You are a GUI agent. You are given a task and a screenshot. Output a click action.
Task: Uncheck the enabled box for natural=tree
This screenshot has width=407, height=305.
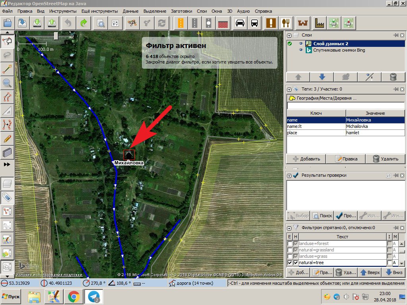[x=290, y=263]
